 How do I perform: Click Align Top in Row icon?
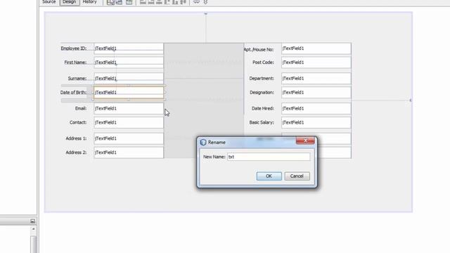[167, 2]
